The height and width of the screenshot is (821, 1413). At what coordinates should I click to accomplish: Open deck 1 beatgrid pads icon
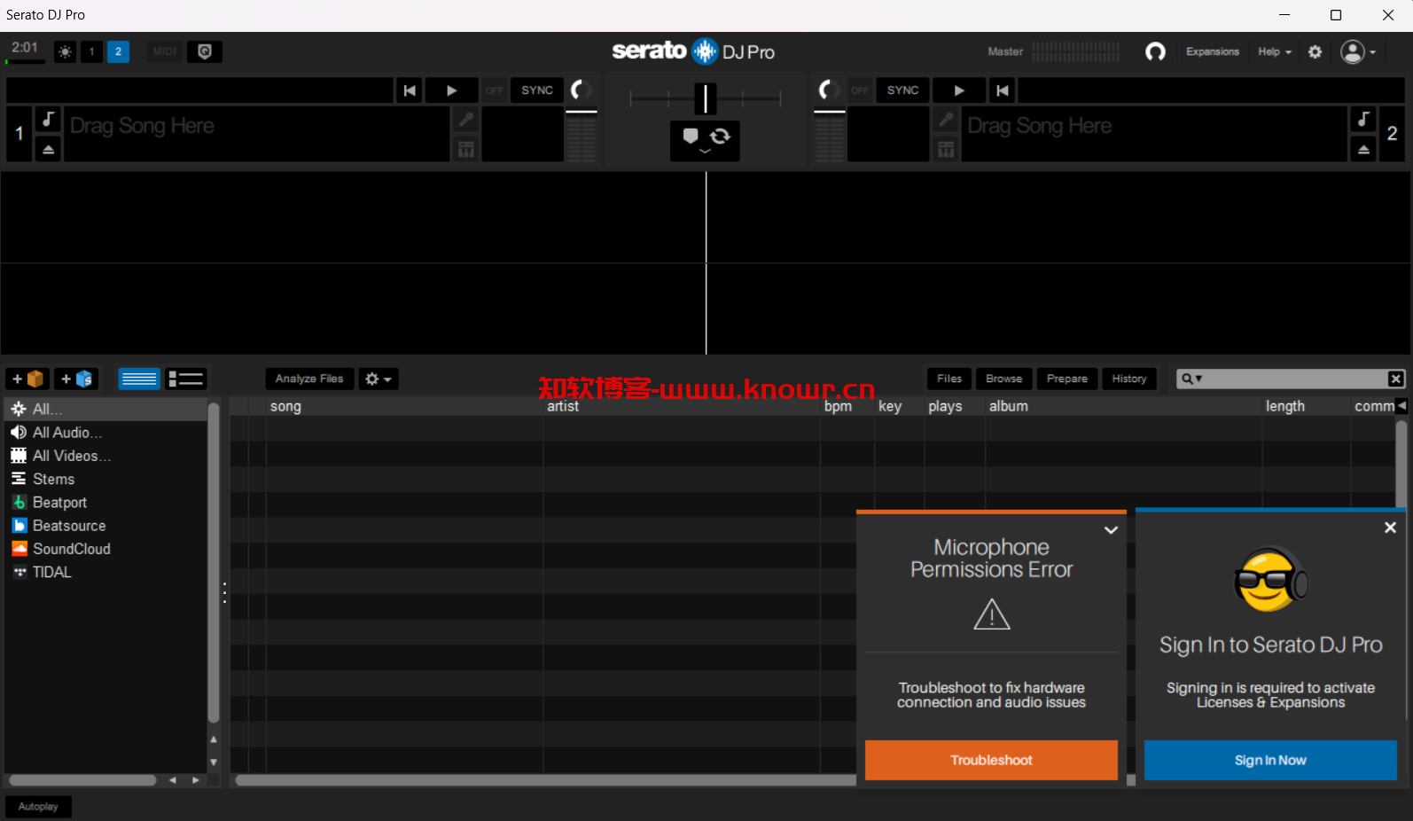point(466,149)
